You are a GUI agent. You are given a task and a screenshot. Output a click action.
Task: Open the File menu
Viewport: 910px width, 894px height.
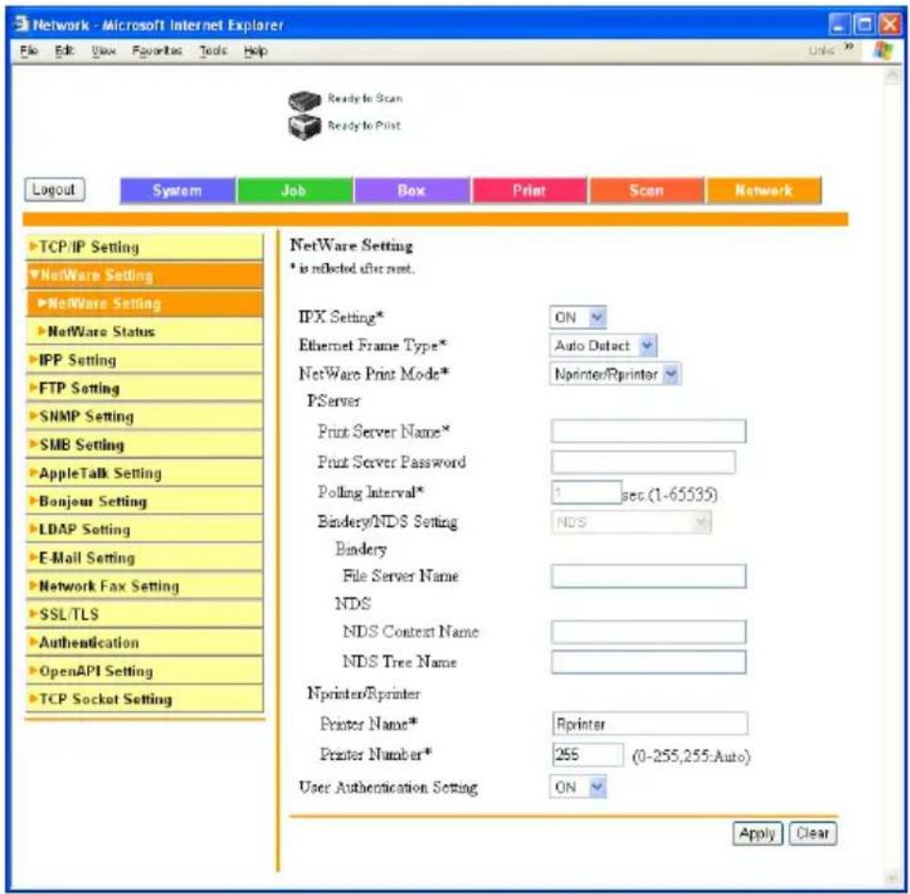(x=28, y=51)
